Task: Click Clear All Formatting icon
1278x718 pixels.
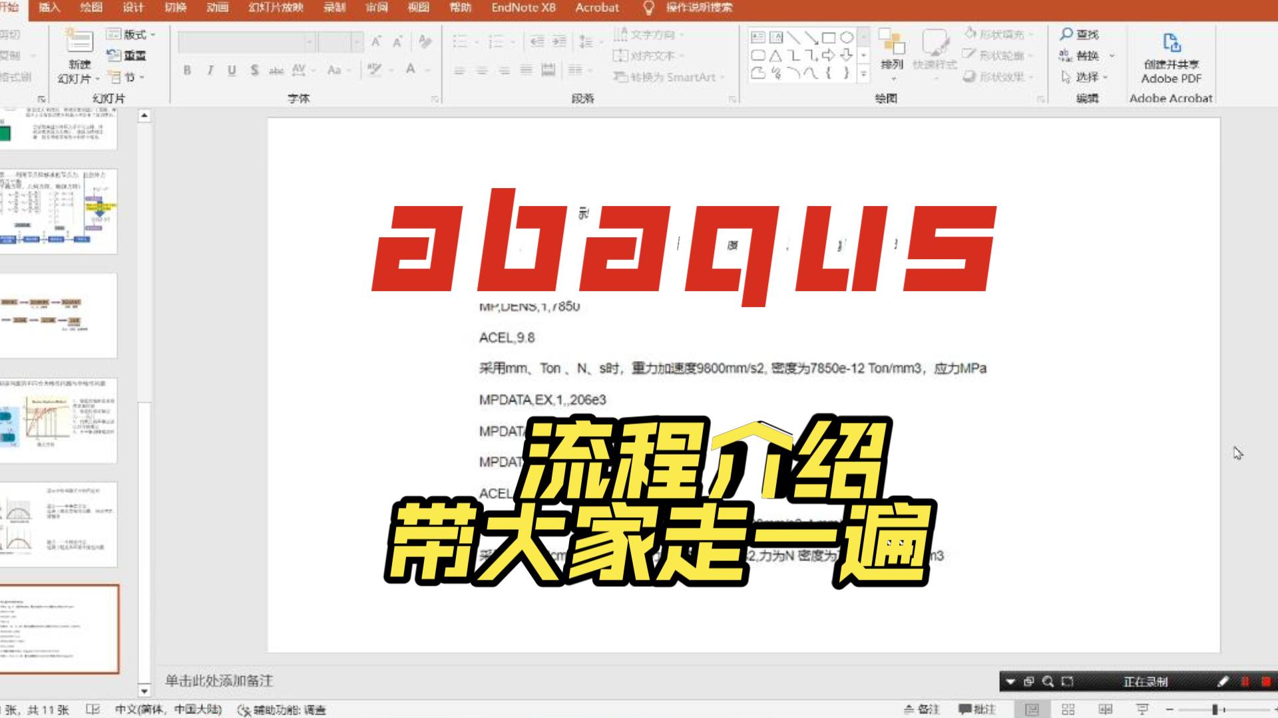Action: [x=425, y=42]
